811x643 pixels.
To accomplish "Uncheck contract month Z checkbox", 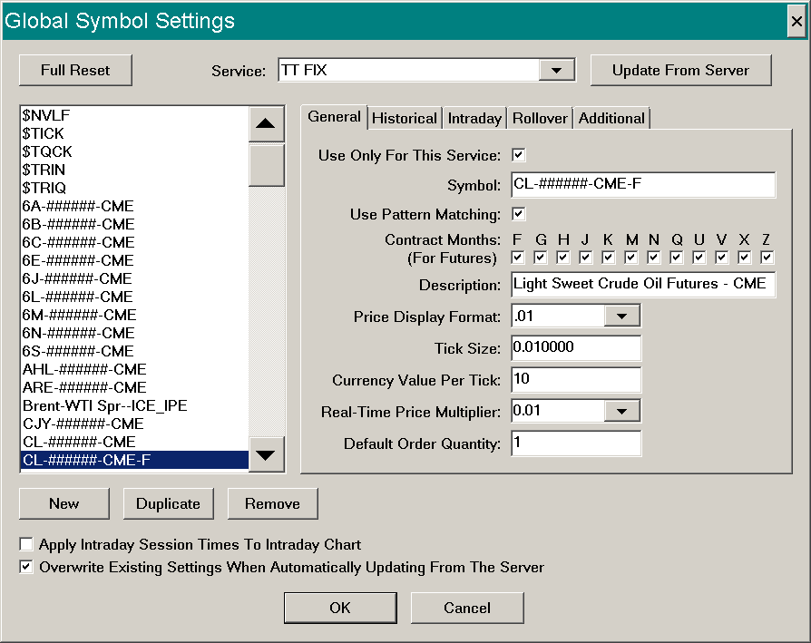I will pos(767,258).
